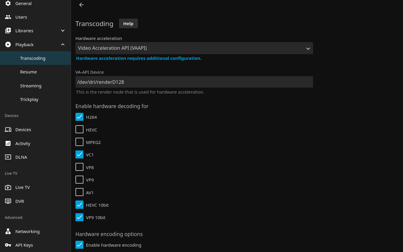Open Live TV icon in sidebar
Viewport: 403px width, 252px height.
pos(8,187)
